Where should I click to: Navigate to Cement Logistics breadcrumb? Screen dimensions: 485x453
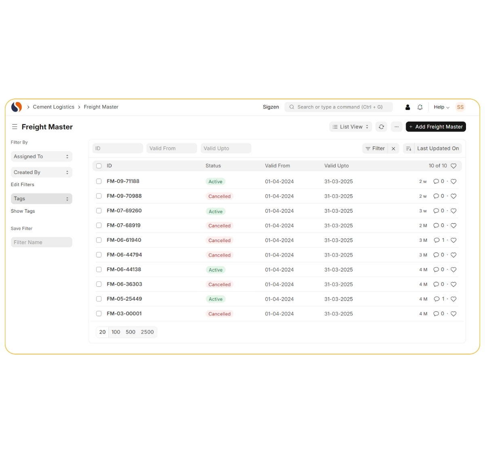[53, 107]
